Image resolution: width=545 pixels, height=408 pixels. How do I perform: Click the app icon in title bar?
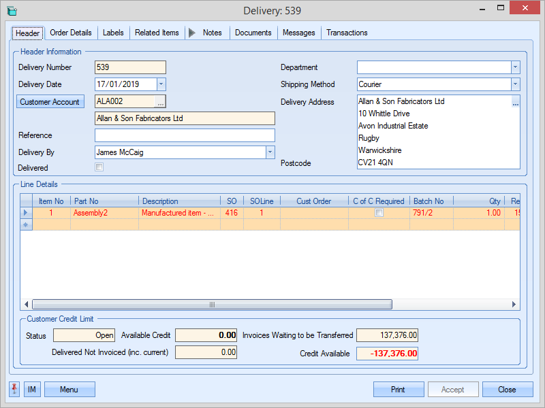pyautogui.click(x=12, y=11)
